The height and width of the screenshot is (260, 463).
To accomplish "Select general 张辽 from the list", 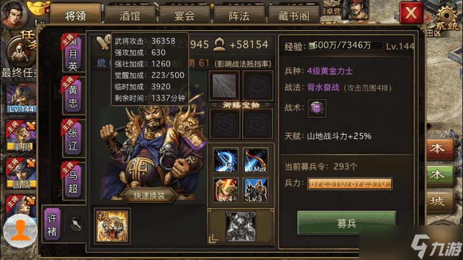I will (x=73, y=139).
